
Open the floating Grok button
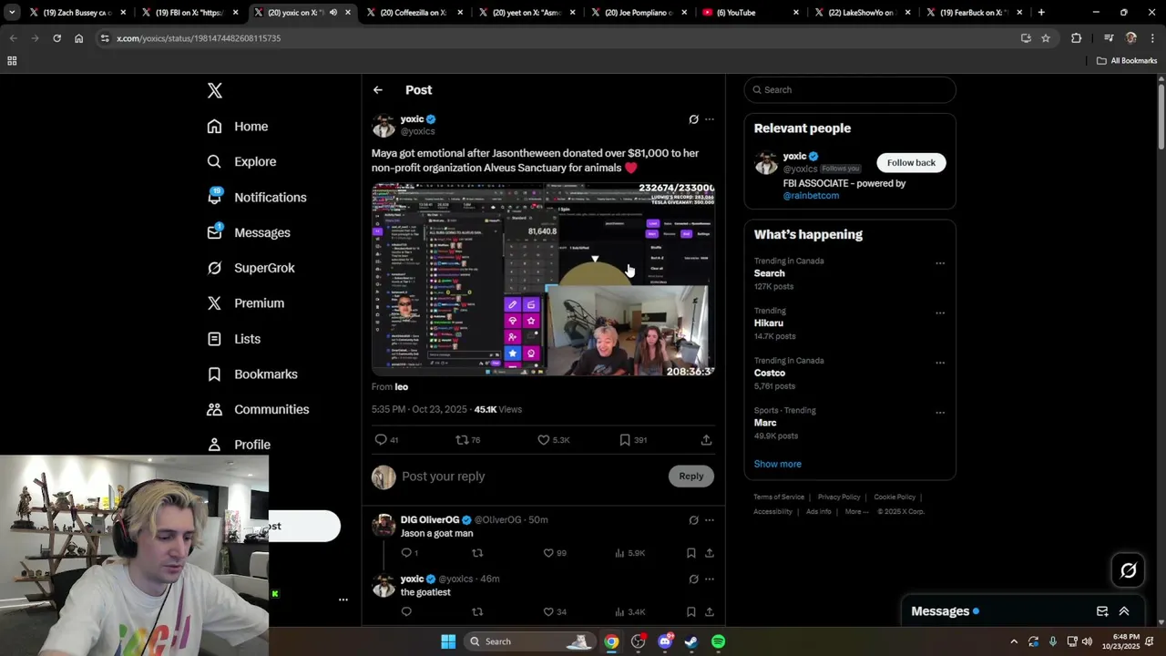[1128, 570]
